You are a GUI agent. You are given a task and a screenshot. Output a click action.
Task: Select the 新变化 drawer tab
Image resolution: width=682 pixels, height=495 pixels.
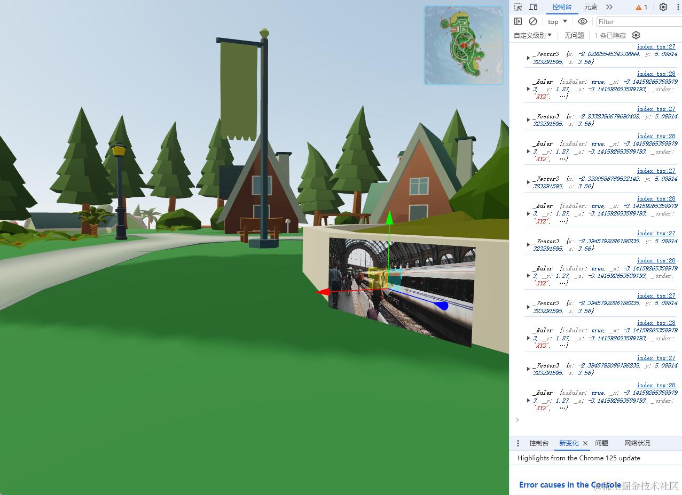(569, 443)
